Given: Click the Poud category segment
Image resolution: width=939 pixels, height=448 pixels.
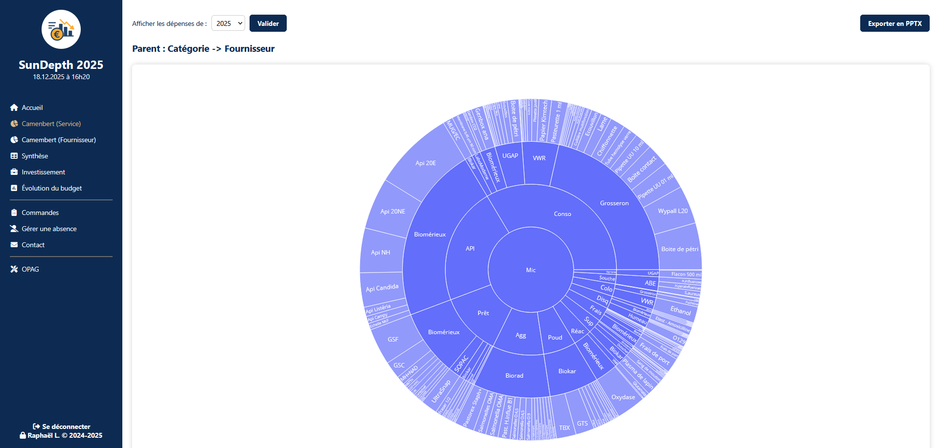Looking at the screenshot, I should click(555, 338).
